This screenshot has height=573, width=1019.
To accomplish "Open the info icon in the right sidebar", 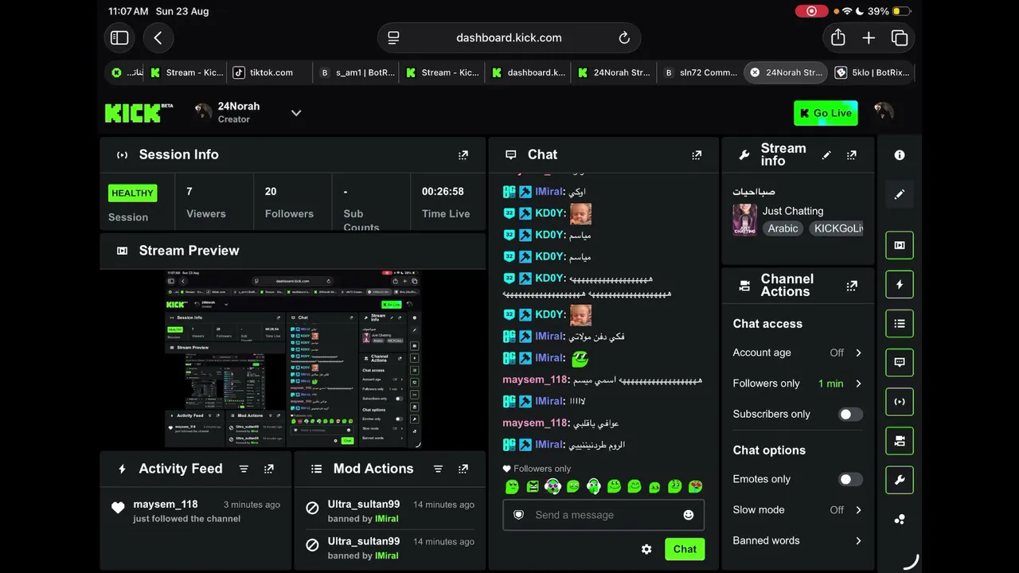I will coord(900,155).
